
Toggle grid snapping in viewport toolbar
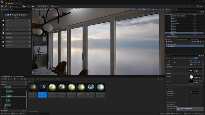(144, 10)
